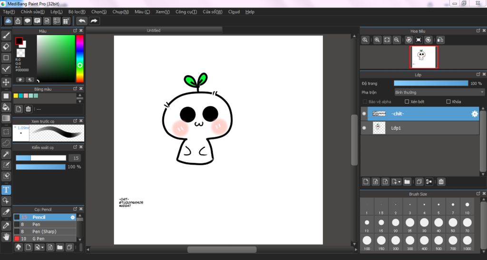Screen dimensions: 487x260
Task: Open the Công cụ menu
Action: pos(186,12)
